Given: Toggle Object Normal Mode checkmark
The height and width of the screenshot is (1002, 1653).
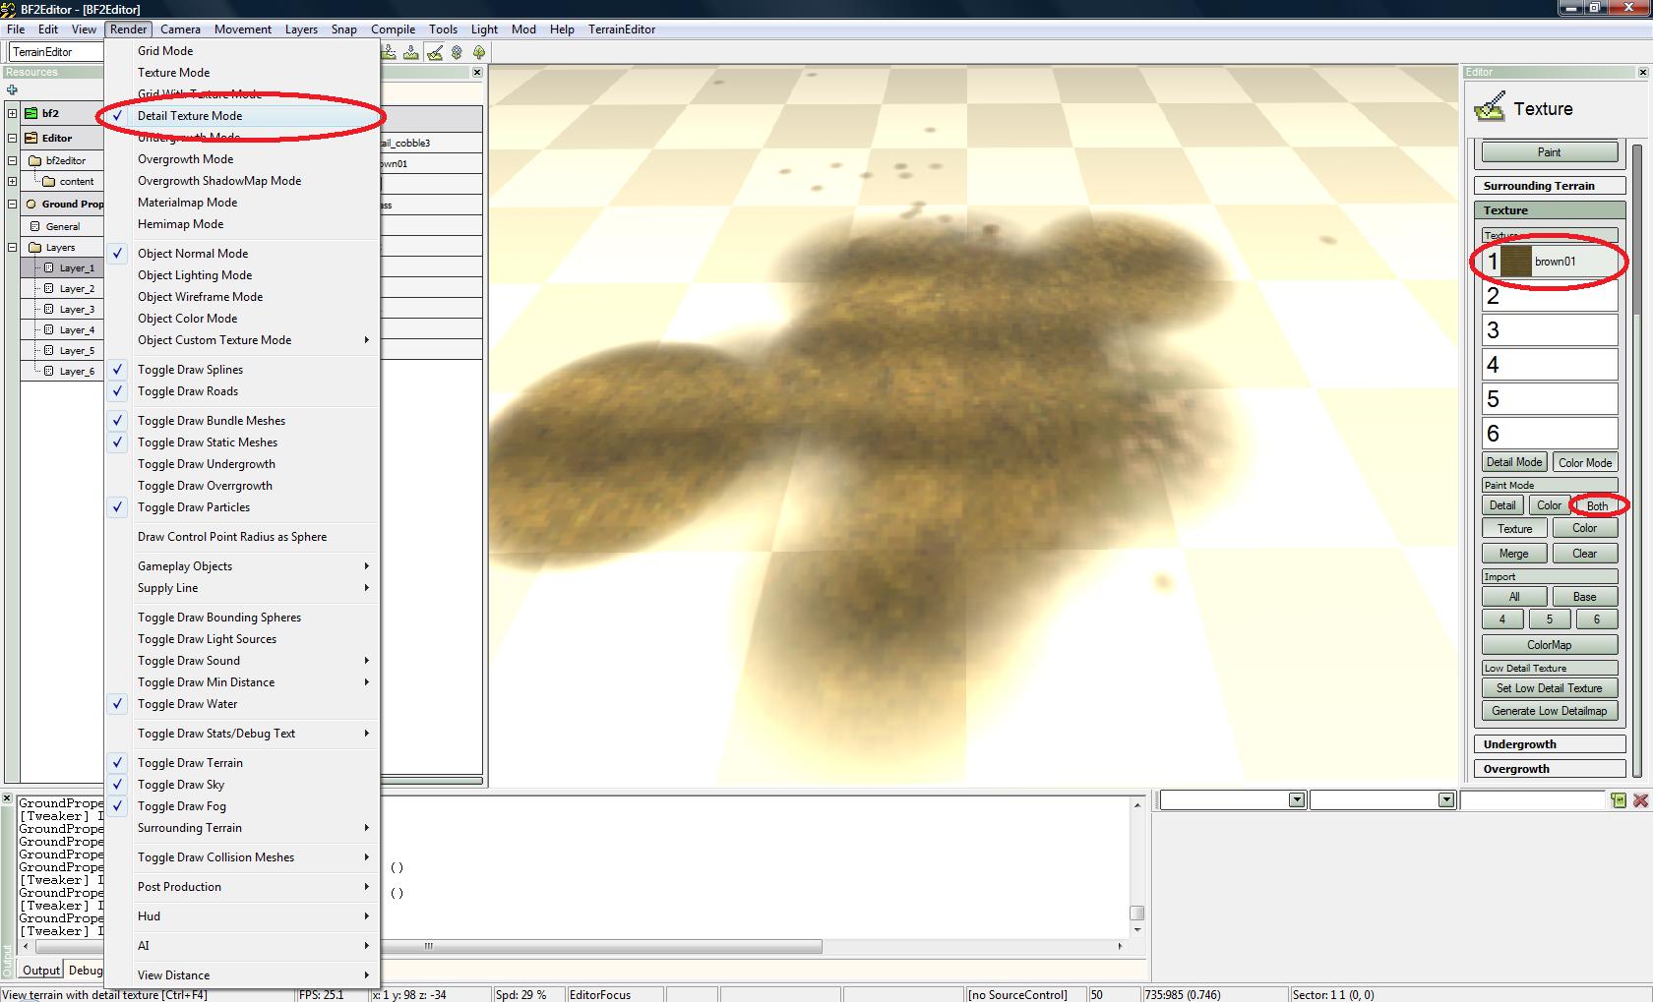Looking at the screenshot, I should [117, 254].
